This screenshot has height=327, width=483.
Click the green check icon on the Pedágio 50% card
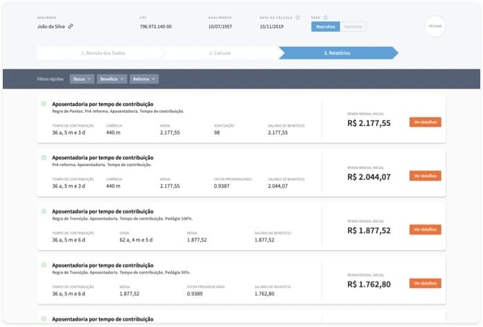[44, 265]
